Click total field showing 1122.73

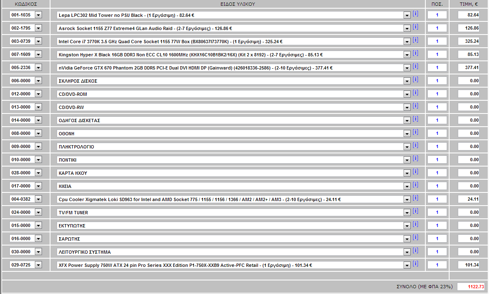[x=471, y=287]
